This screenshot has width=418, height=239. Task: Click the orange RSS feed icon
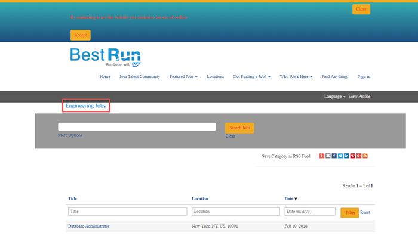[x=365, y=156]
